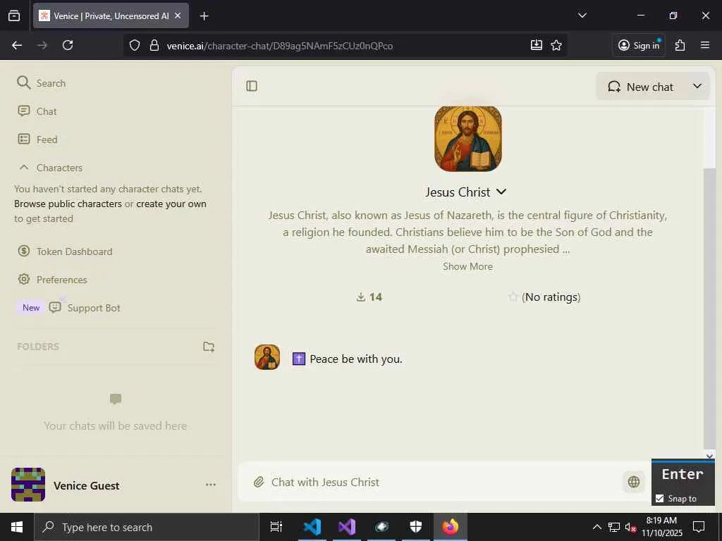
Task: Click the site security padlock icon
Action: click(x=154, y=45)
